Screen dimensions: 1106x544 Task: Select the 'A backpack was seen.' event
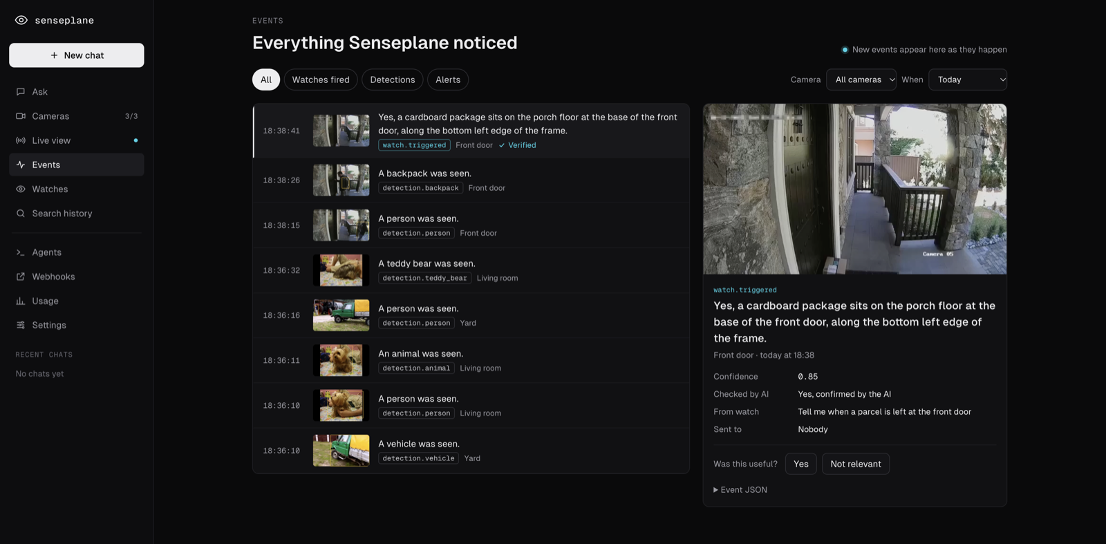pos(471,180)
